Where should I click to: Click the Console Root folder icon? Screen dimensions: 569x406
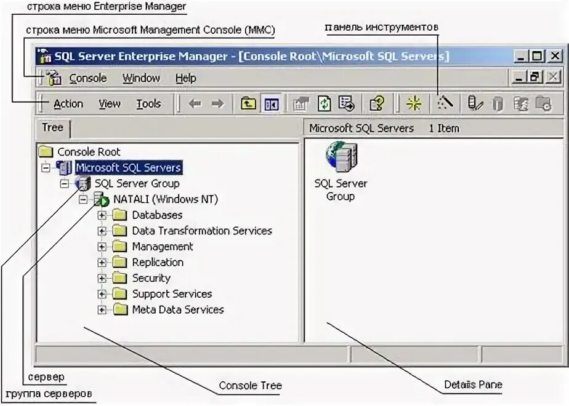tap(46, 151)
